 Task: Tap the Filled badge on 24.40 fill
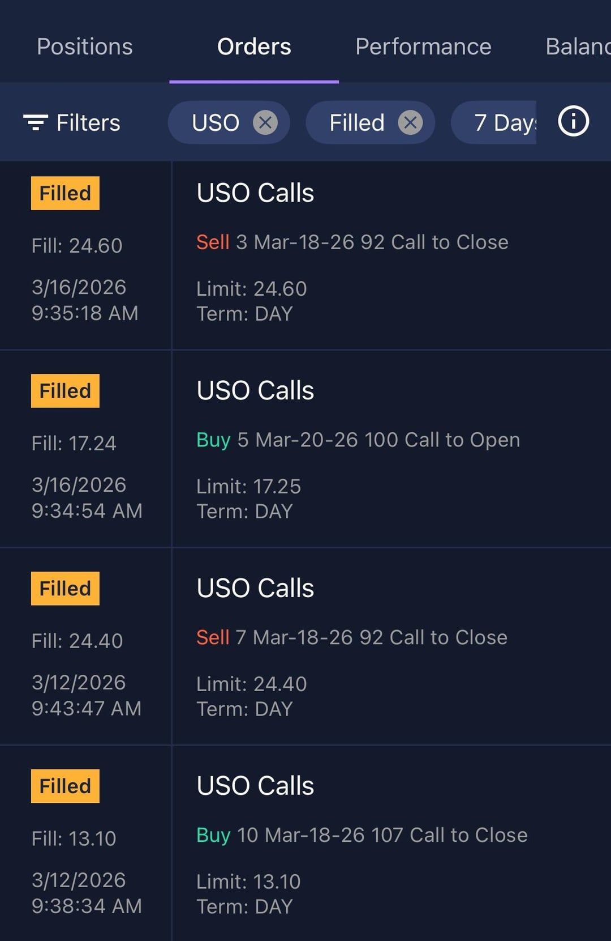(65, 589)
